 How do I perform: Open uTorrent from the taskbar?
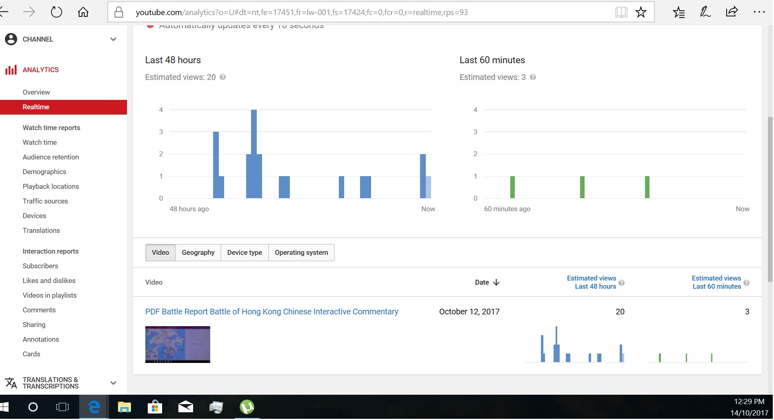point(247,407)
